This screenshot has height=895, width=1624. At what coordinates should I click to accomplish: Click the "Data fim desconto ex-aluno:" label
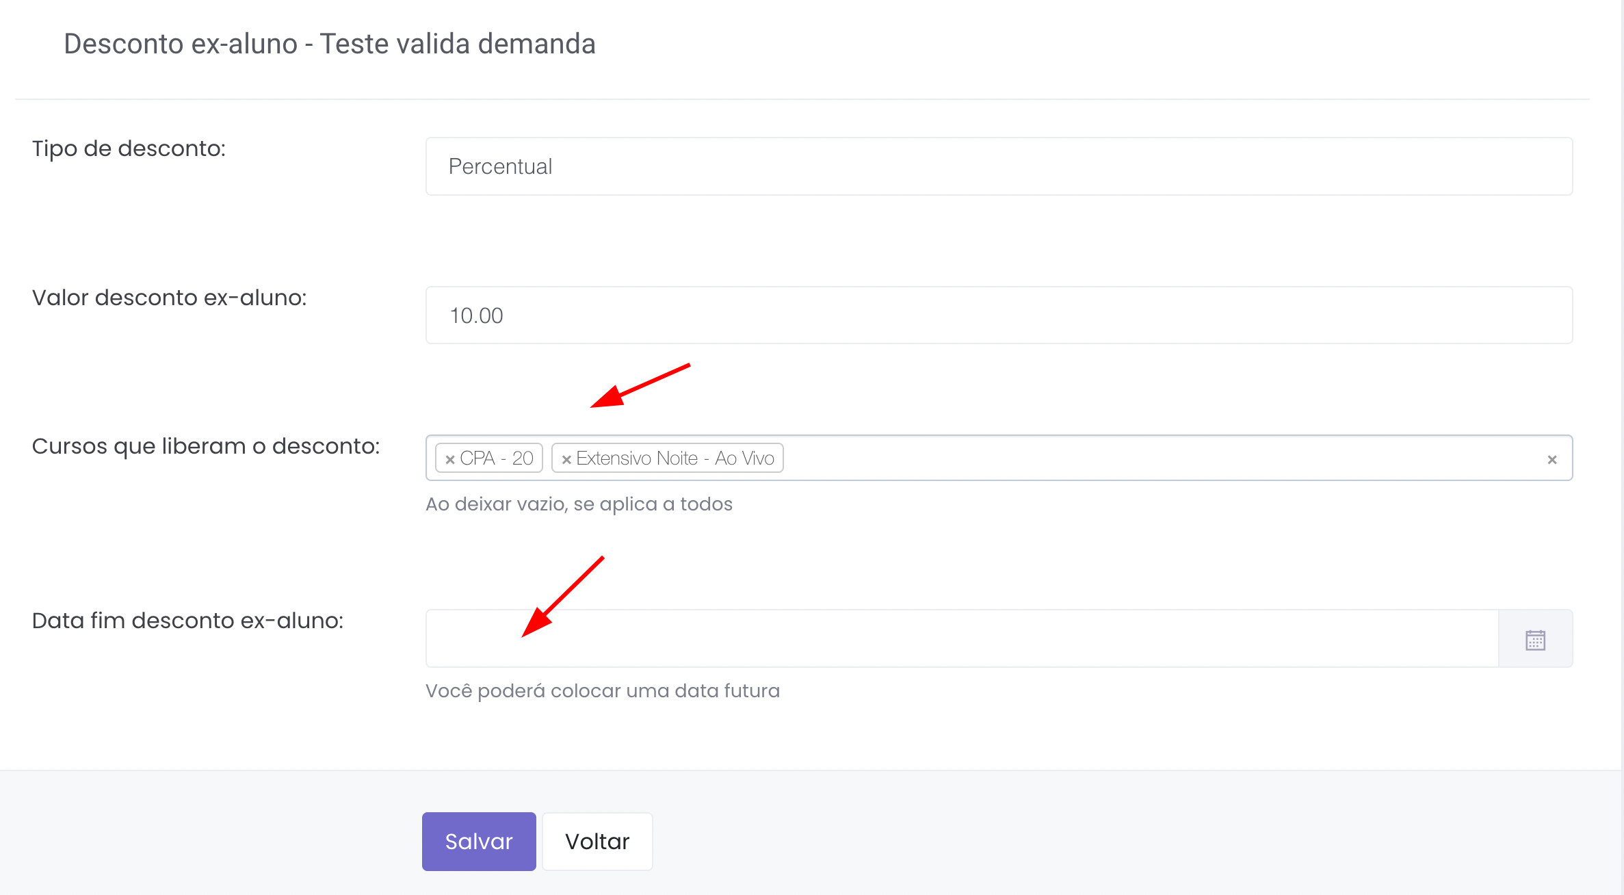pyautogui.click(x=187, y=621)
